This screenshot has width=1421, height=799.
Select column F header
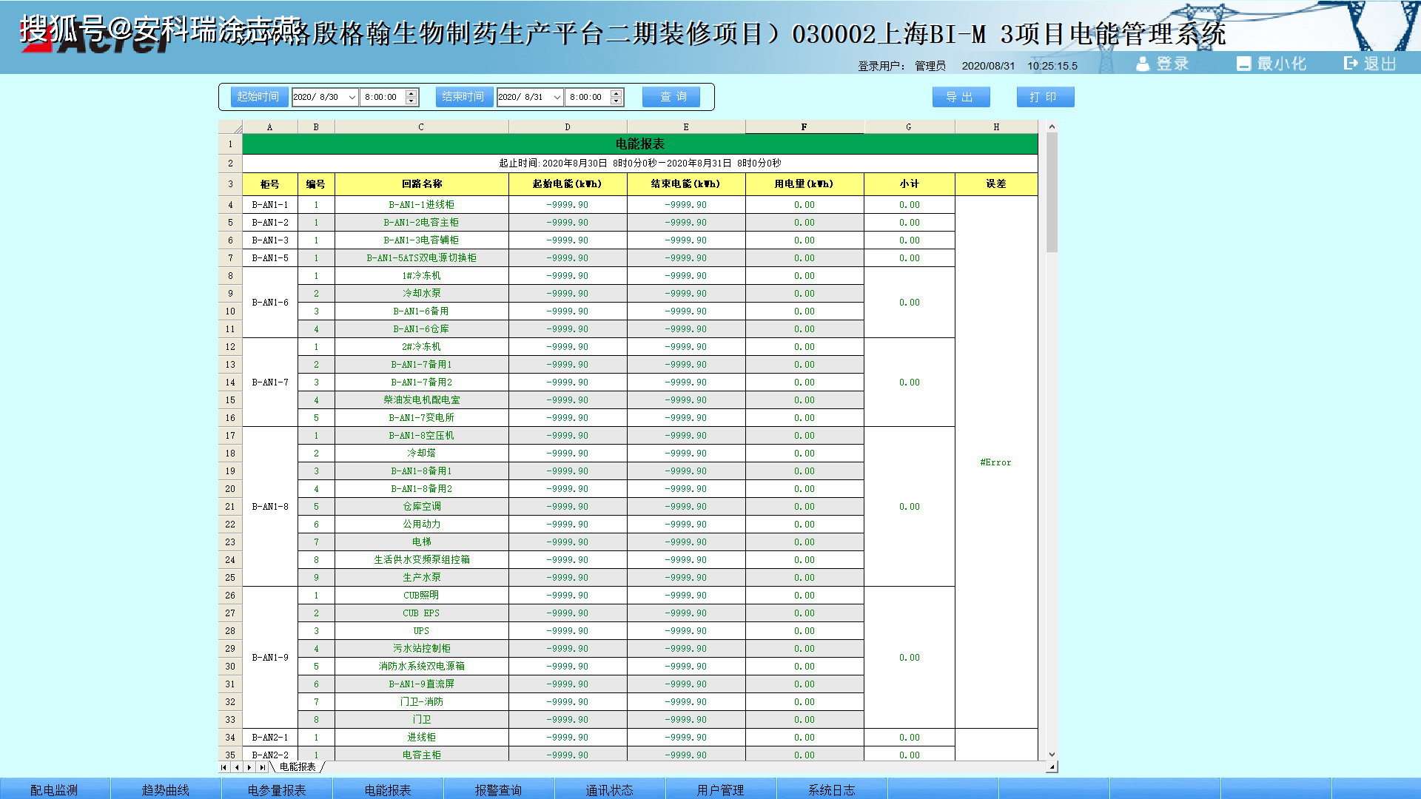click(804, 127)
